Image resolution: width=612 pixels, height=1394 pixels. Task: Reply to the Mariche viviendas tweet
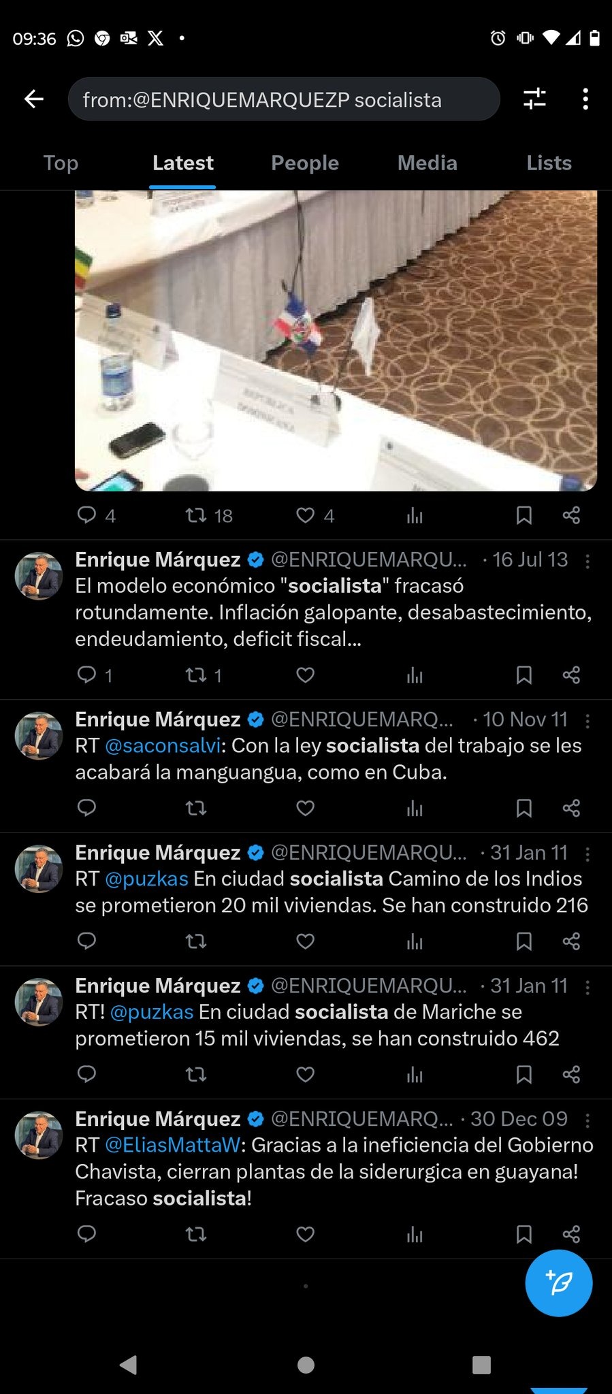(86, 1074)
